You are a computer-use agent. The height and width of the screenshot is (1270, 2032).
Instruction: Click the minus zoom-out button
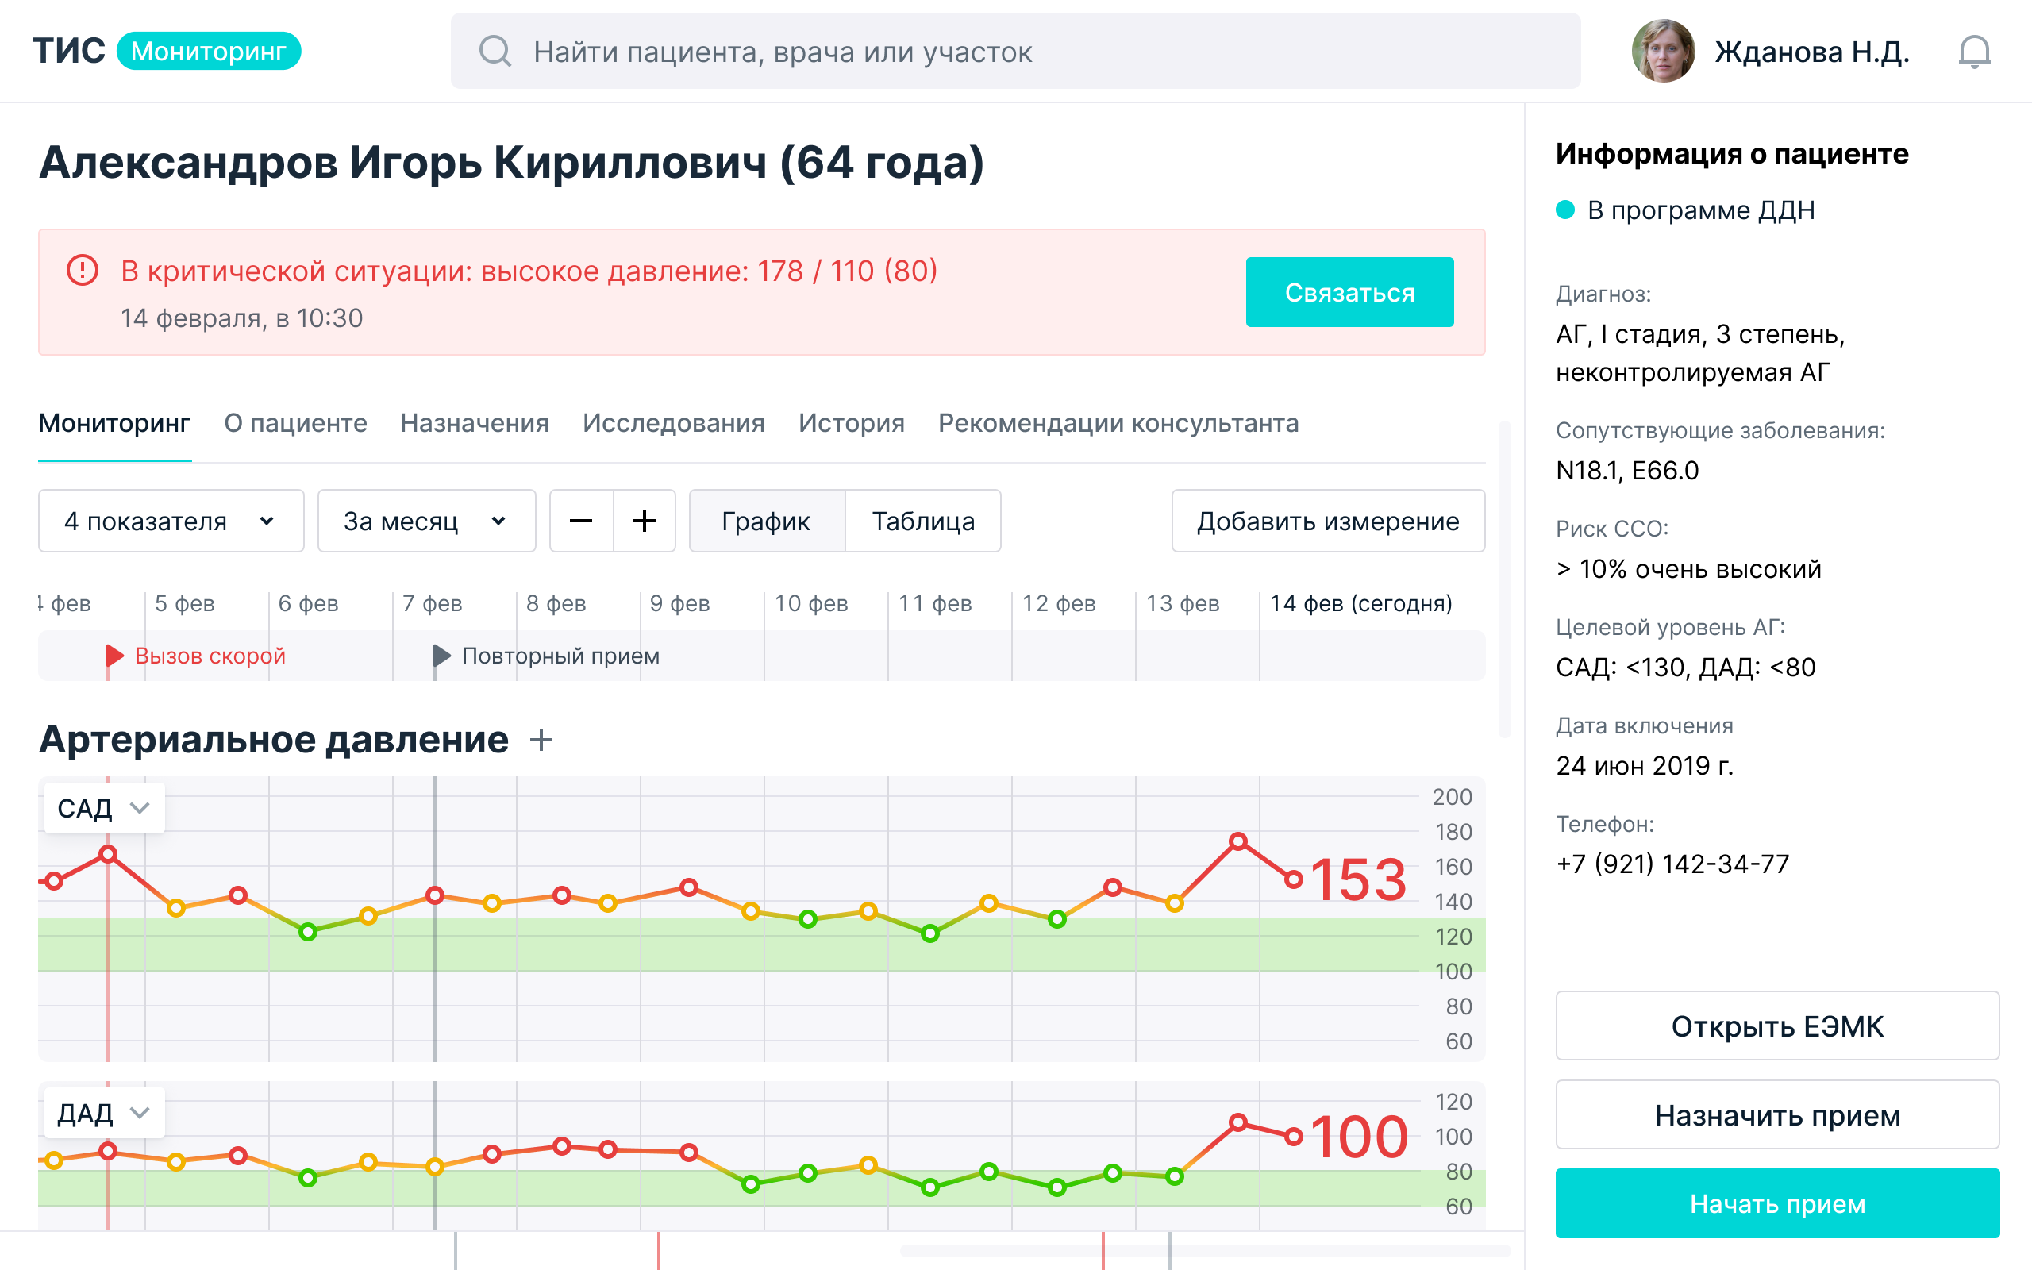(581, 521)
